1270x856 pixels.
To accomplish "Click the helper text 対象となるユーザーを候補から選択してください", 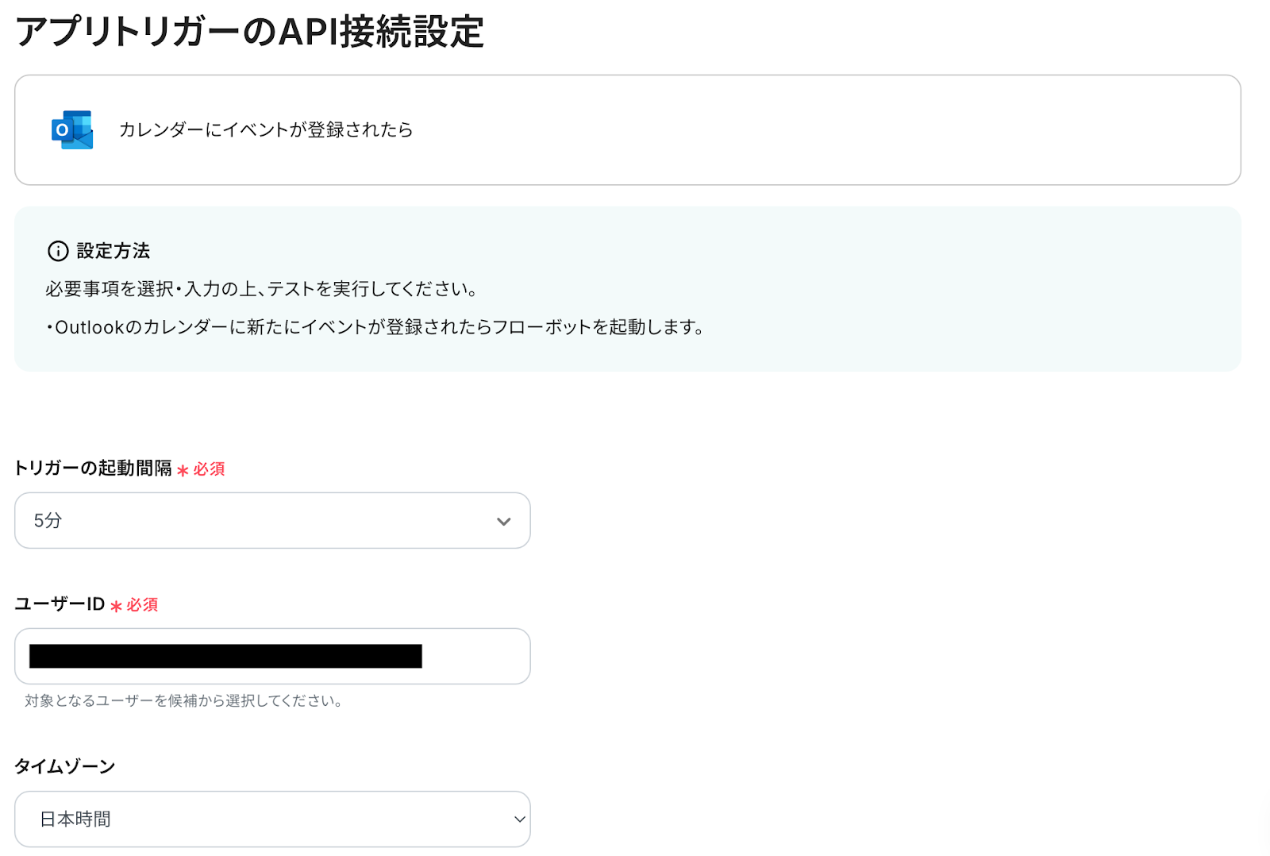I will pos(183,700).
